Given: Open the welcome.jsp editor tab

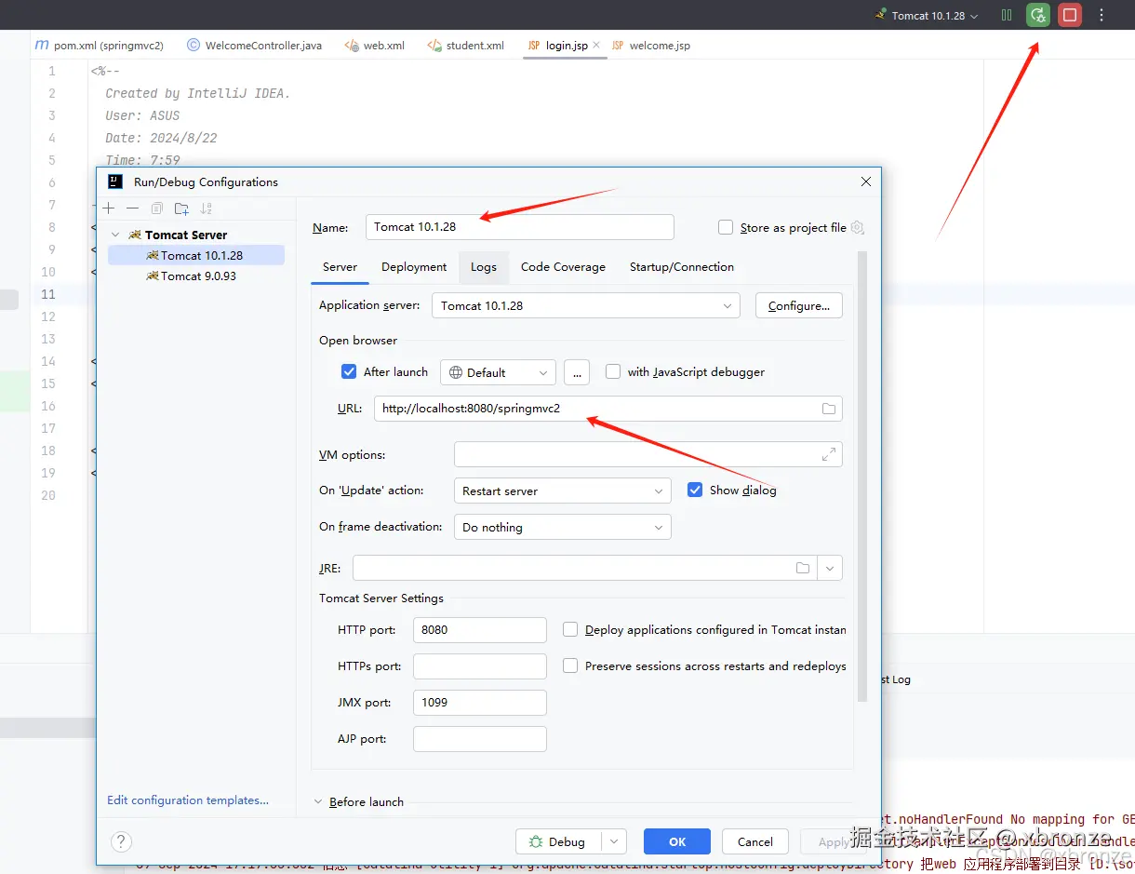Looking at the screenshot, I should [x=651, y=45].
